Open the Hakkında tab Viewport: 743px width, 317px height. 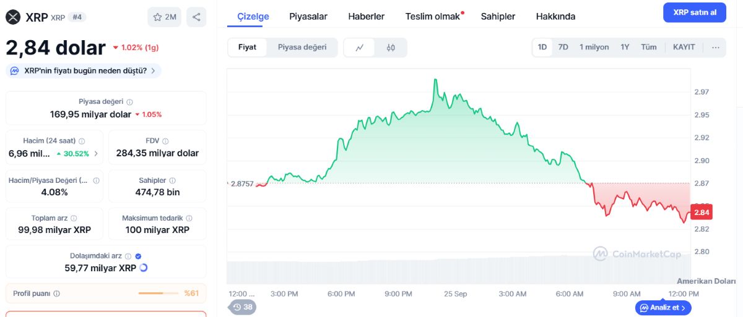pyautogui.click(x=555, y=17)
